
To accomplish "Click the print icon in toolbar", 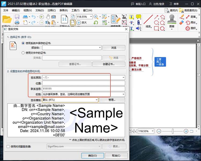I will tap(17, 23).
